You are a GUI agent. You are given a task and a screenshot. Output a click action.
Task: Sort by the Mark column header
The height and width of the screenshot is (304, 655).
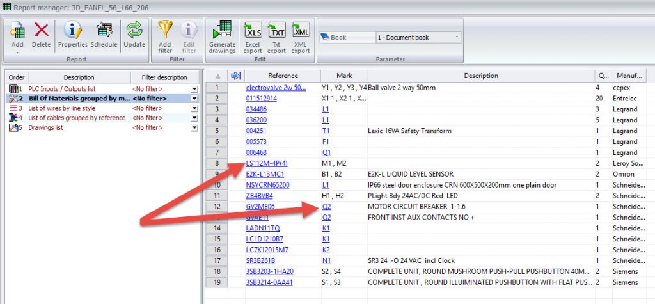click(344, 76)
